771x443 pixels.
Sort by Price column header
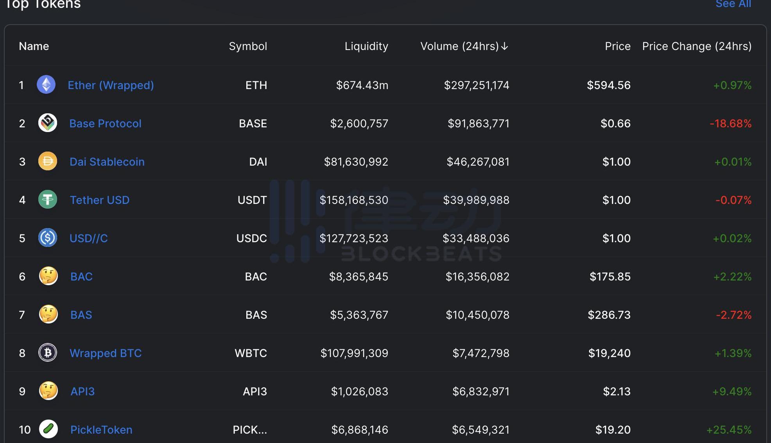point(618,46)
